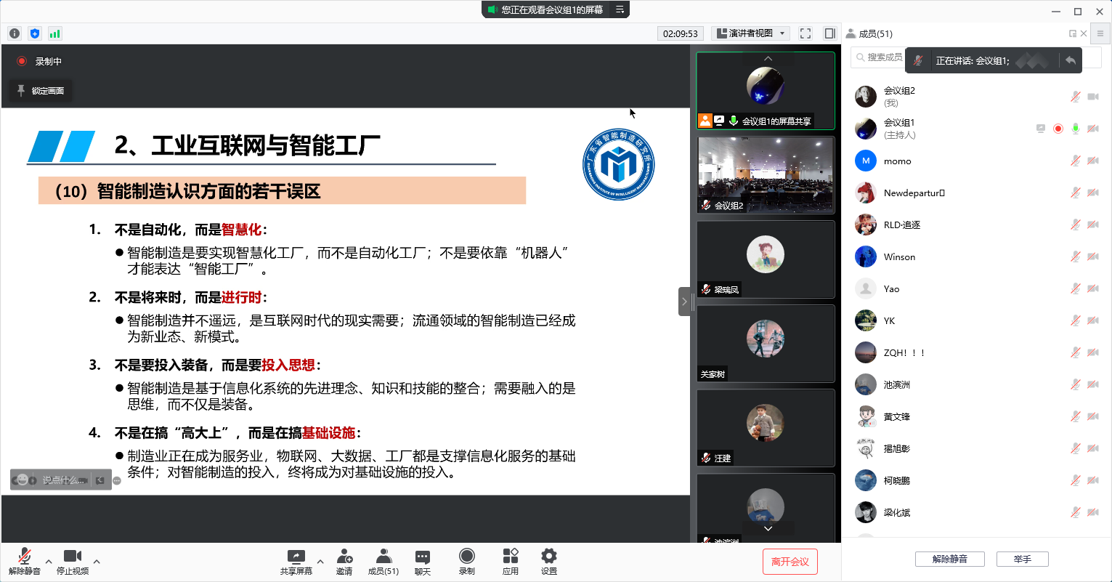Click the 邀请 invite icon

344,562
